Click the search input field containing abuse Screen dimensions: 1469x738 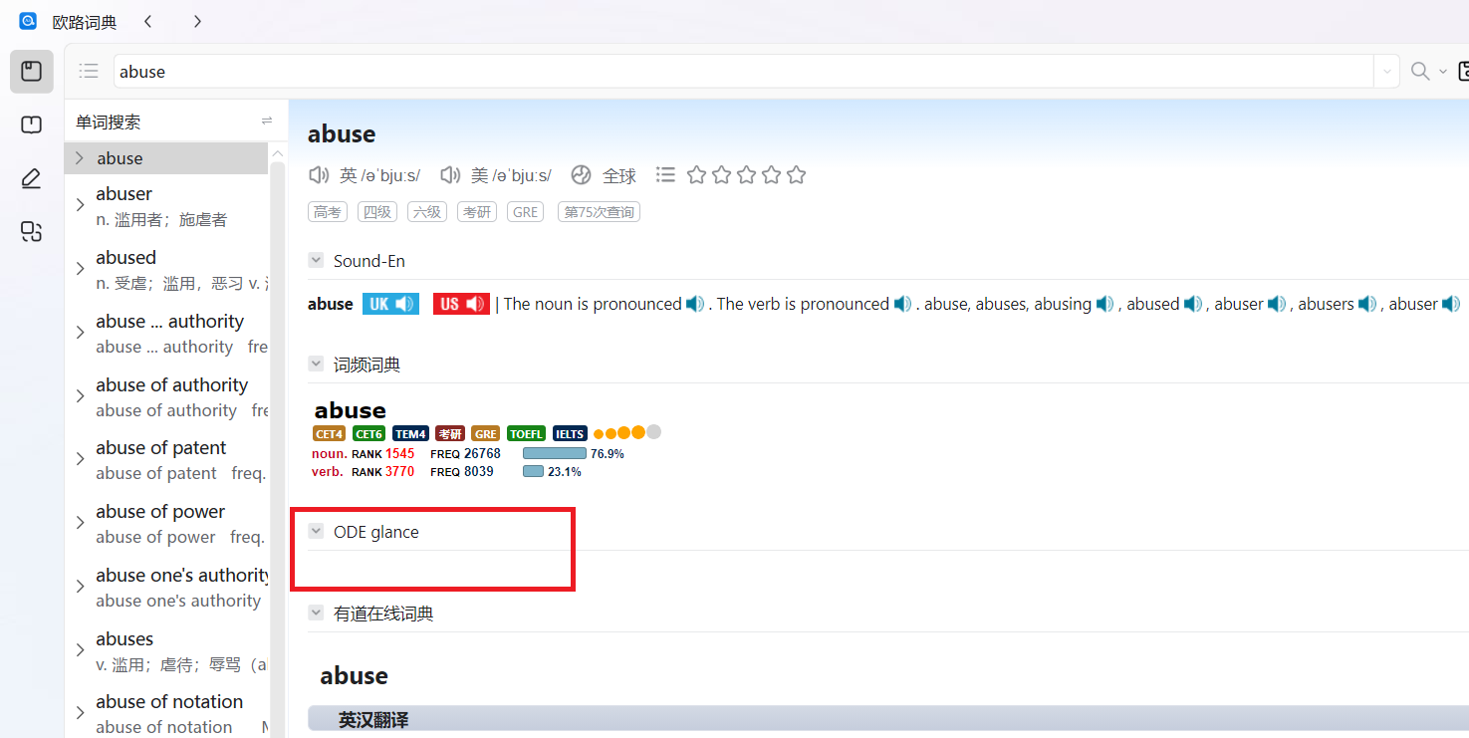coord(737,72)
